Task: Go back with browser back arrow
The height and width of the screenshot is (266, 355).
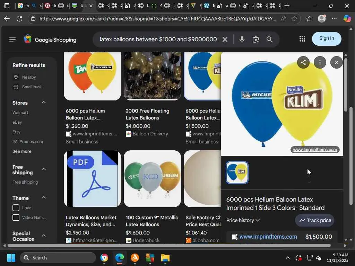Action: (x=7, y=19)
